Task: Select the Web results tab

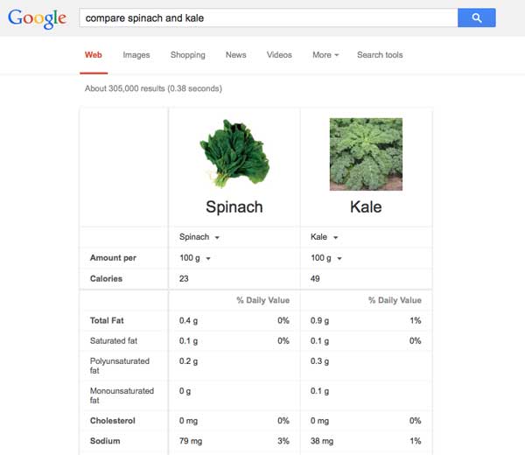Action: click(x=94, y=55)
